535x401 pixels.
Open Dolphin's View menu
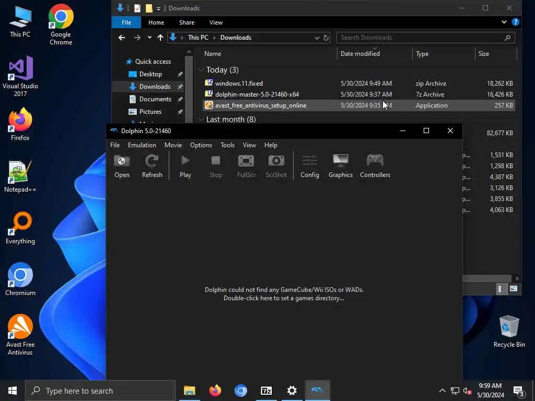(249, 145)
